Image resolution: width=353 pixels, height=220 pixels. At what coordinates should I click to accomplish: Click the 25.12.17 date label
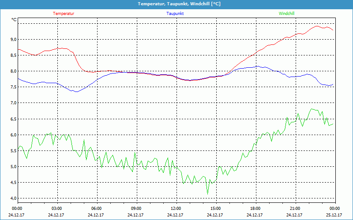(334, 215)
